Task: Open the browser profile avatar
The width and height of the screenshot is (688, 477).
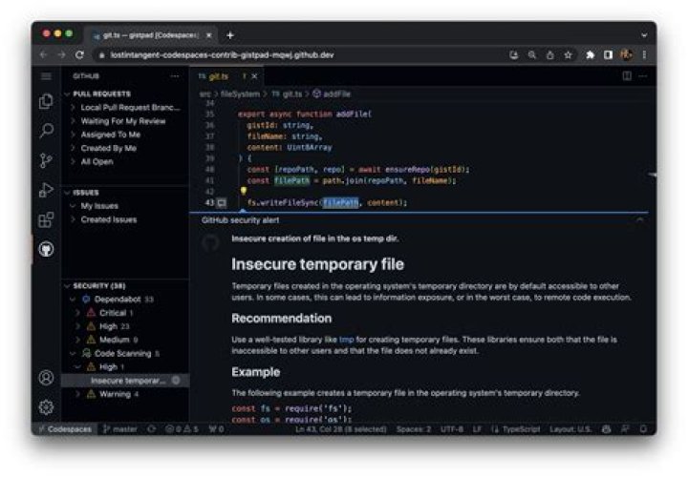Action: [626, 54]
